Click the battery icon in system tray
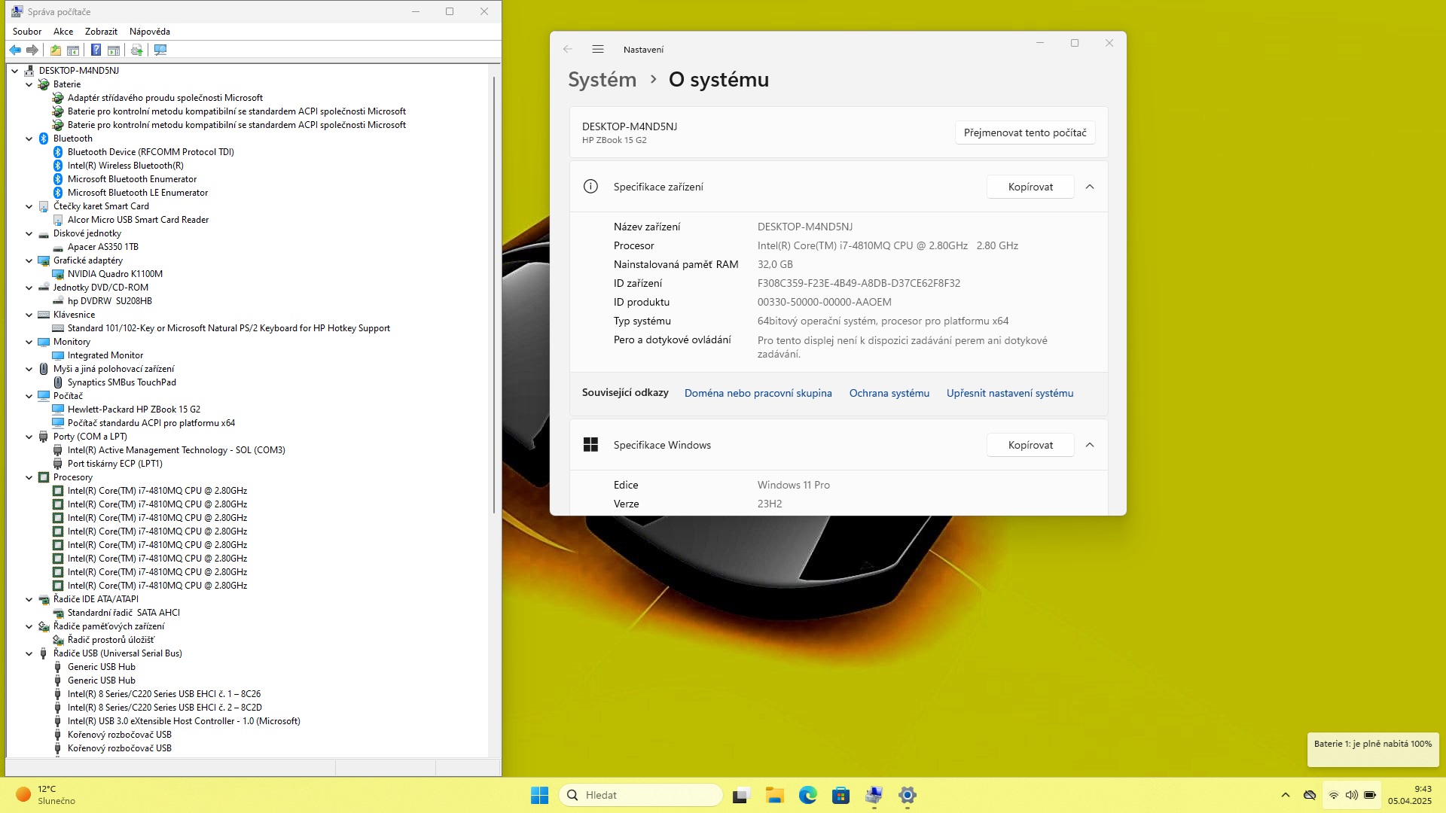The image size is (1446, 813). point(1370,795)
